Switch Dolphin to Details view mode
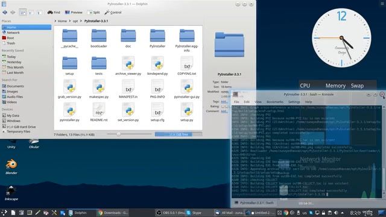The height and width of the screenshot is (217, 386). tap(39, 12)
